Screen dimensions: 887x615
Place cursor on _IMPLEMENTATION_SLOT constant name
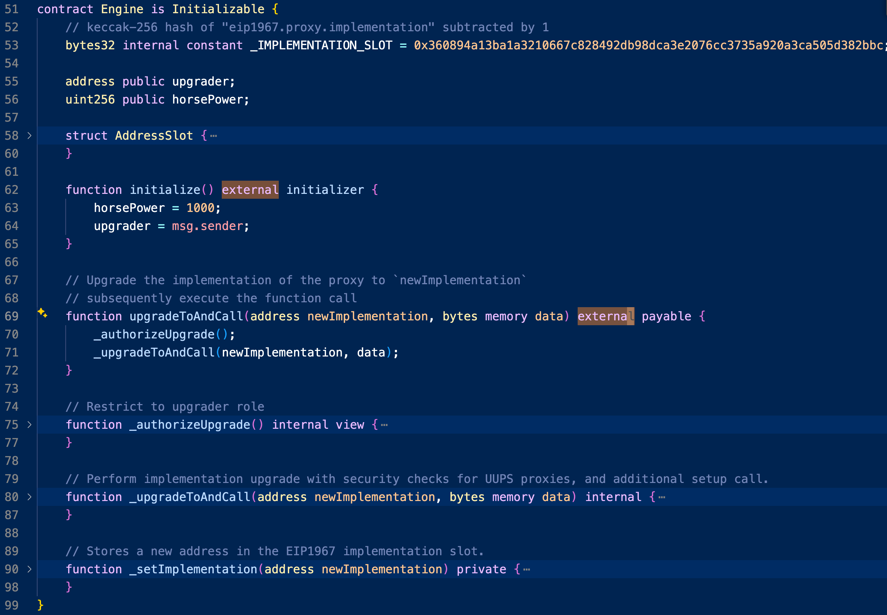coord(321,46)
